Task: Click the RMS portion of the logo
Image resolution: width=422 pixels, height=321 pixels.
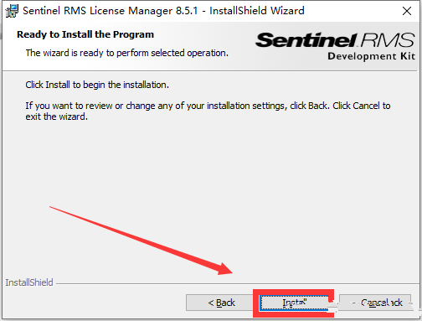Action: coord(388,40)
